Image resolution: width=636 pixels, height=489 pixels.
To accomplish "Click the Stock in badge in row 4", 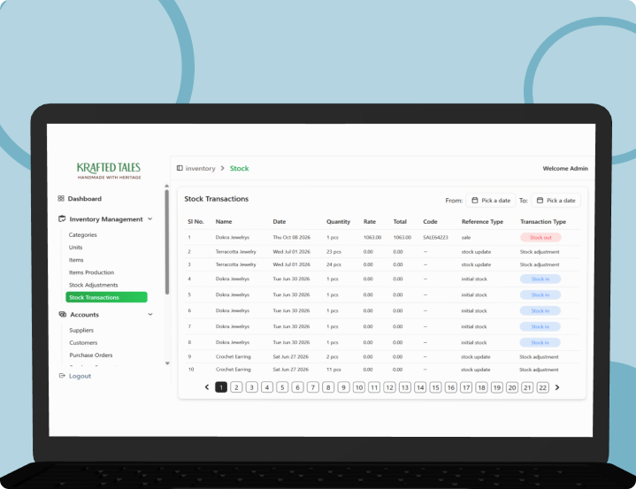I will pos(540,279).
